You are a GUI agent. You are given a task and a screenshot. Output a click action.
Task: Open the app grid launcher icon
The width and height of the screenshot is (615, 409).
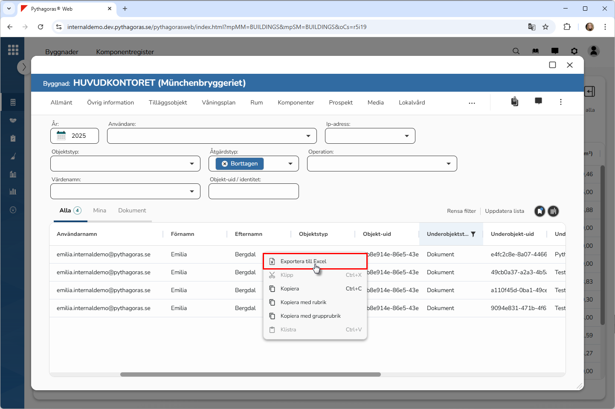[x=13, y=50]
